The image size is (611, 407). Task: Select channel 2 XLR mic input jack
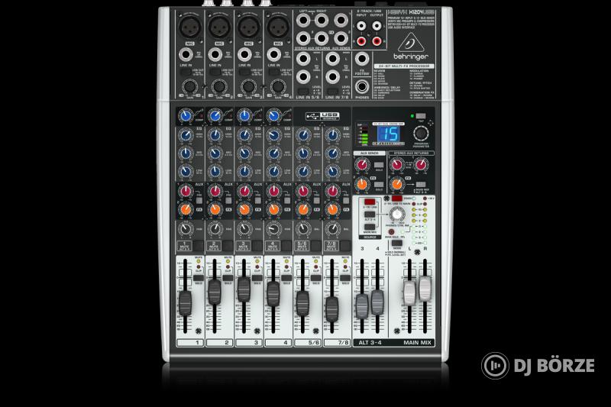(x=219, y=27)
